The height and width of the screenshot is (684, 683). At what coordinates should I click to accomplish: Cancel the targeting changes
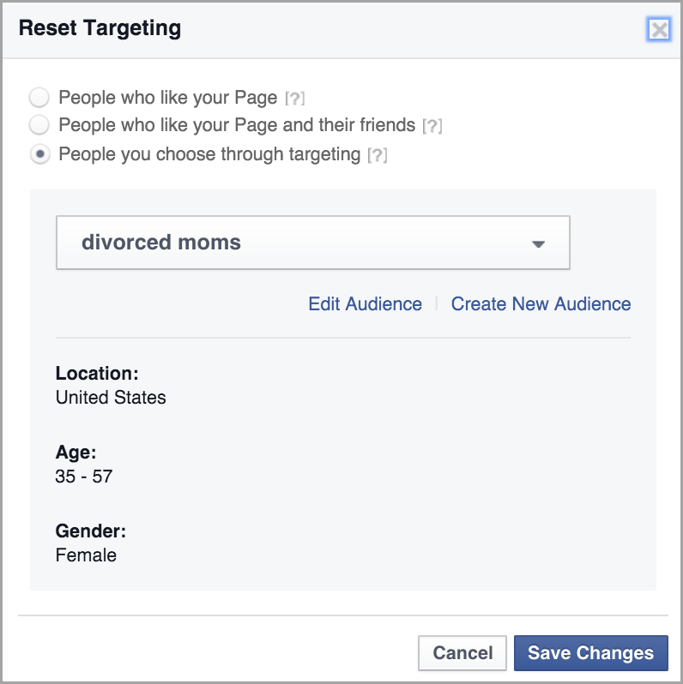(462, 653)
